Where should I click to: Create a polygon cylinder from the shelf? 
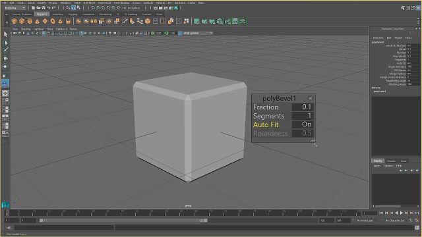pyautogui.click(x=30, y=21)
